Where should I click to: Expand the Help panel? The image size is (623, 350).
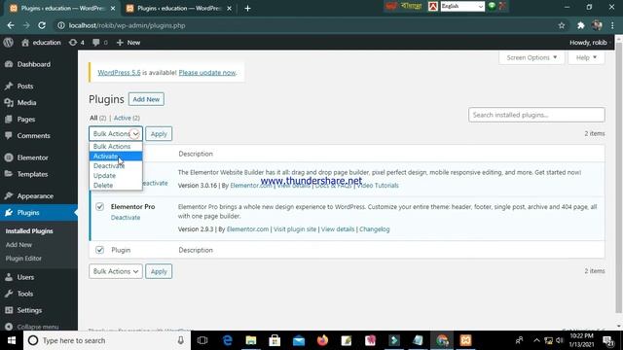(586, 57)
